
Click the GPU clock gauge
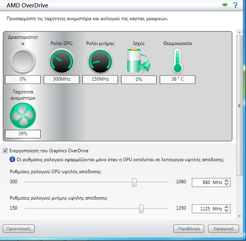(x=62, y=61)
